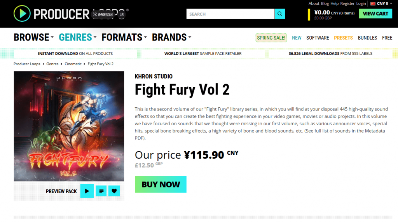Click the search magnifier icon

coord(280,14)
